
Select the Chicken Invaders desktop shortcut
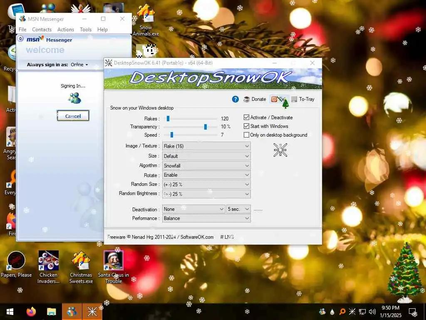[x=48, y=267]
